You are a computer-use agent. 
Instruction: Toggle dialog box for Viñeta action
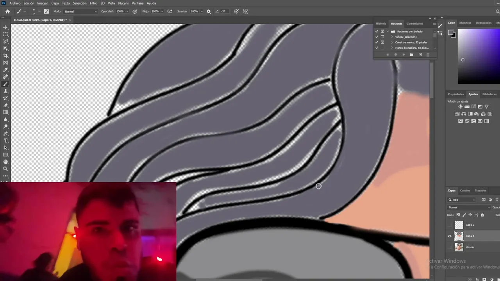click(382, 37)
